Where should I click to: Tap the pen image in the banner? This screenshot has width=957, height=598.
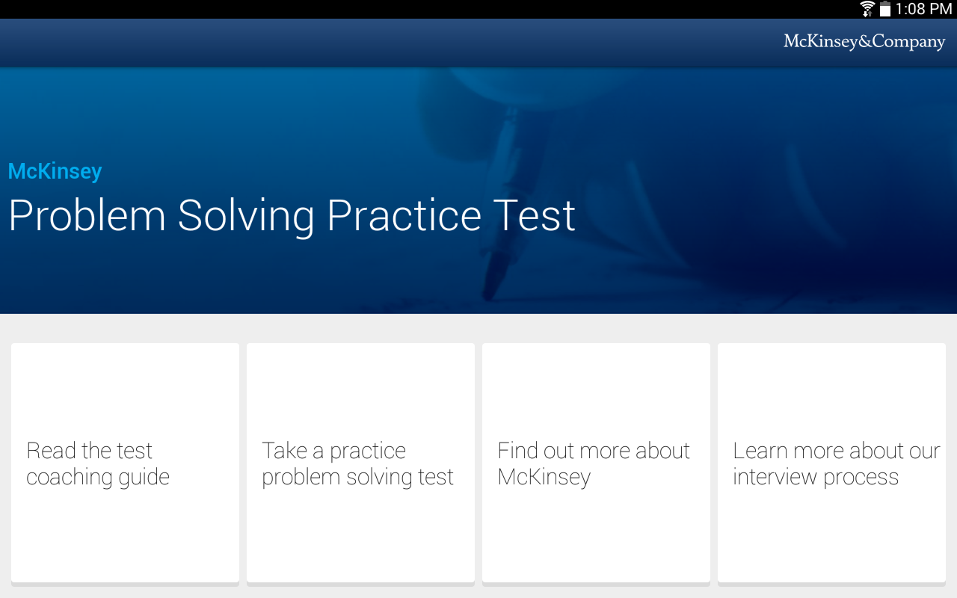pyautogui.click(x=501, y=202)
